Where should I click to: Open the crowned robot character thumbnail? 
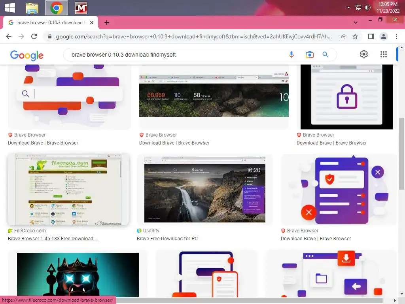(78, 275)
